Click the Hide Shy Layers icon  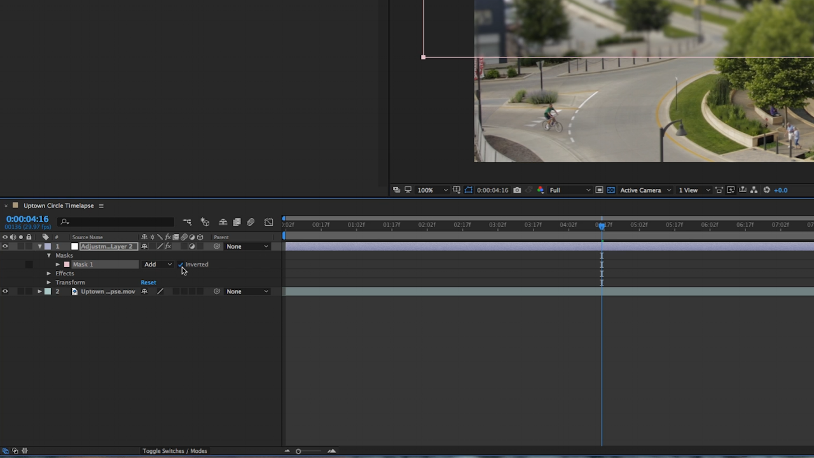click(x=223, y=222)
